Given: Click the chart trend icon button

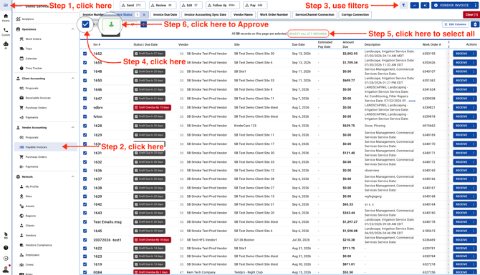Looking at the screenshot, I should [414, 5].
